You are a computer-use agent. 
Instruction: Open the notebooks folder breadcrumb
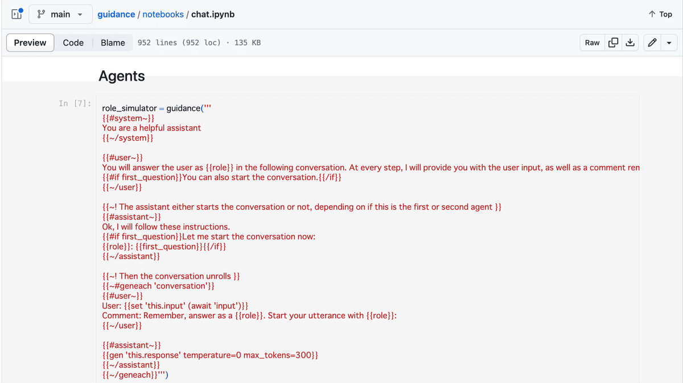tap(163, 14)
